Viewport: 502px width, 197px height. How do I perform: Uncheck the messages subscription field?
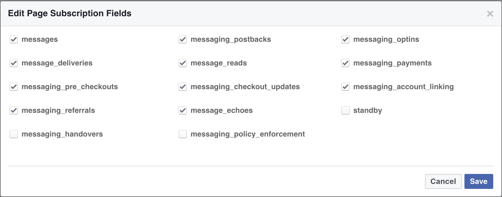pos(14,39)
